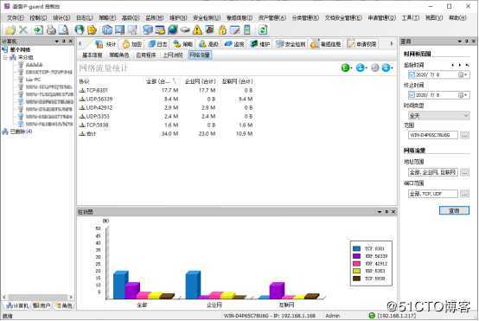The image size is (479, 321).
Task: Click the print preview page icon
Action: coord(63,29)
